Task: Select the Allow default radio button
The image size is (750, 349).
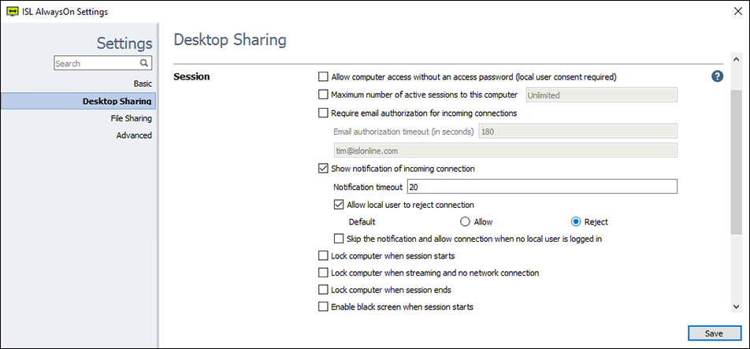Action: (466, 222)
